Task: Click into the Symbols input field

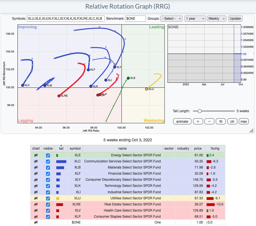Action: pos(65,19)
